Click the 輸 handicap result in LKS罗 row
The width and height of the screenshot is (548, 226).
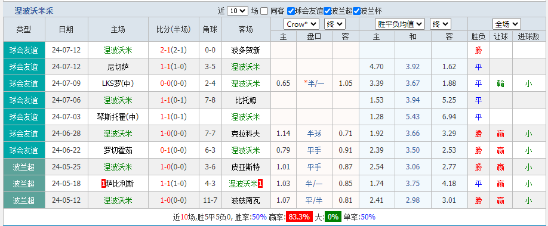(x=500, y=83)
